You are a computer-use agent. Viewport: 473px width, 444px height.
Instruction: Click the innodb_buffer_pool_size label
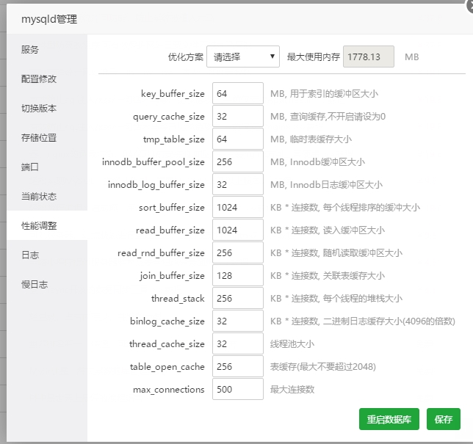coord(154,162)
